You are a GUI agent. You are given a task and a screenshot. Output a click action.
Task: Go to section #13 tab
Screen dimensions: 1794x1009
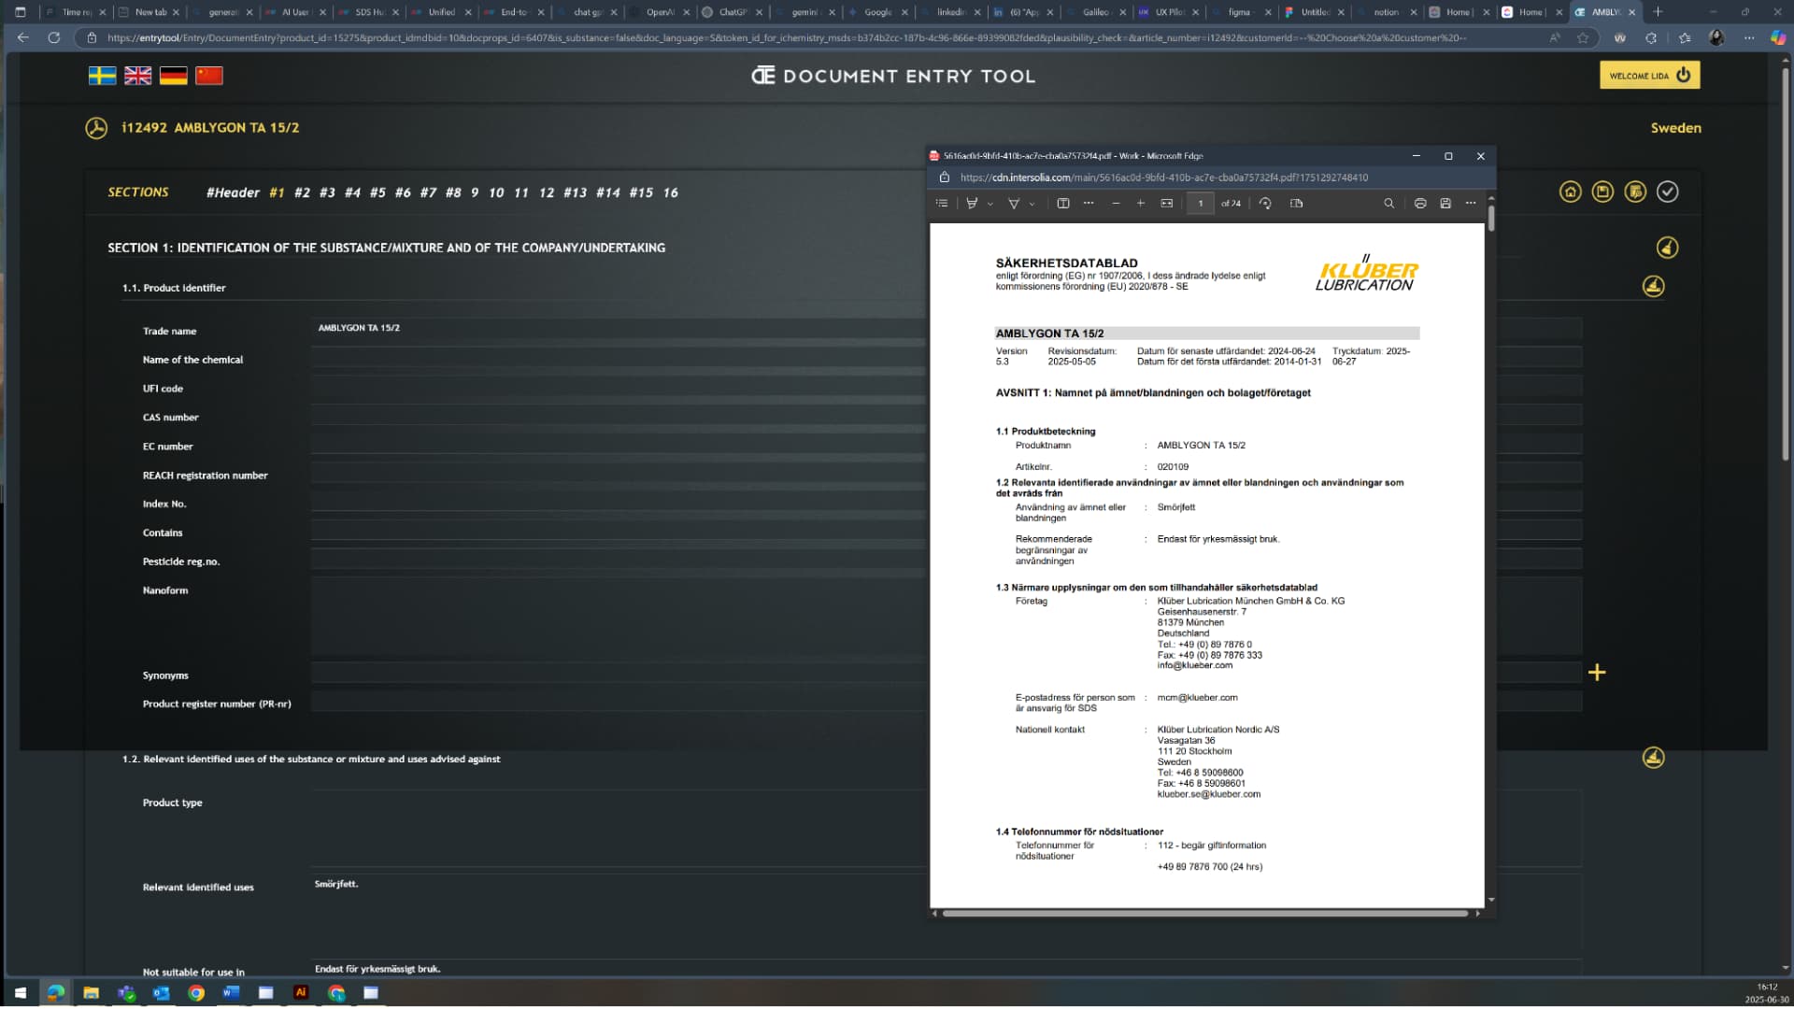tap(575, 192)
